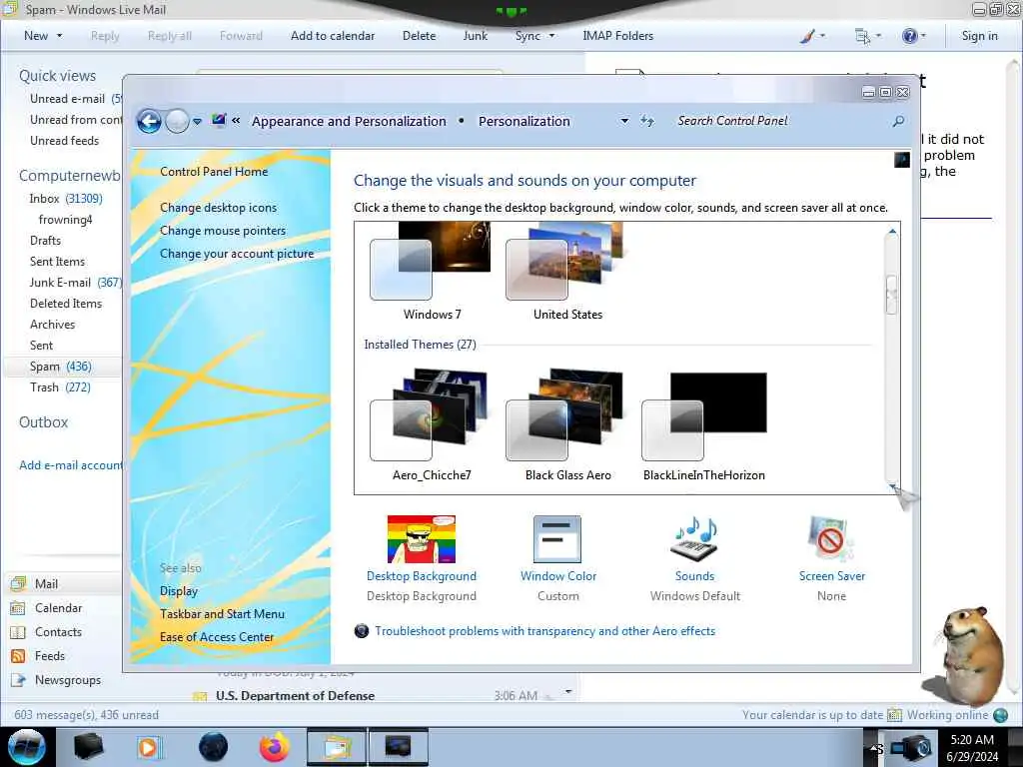Open Change your account picture link

(x=237, y=254)
